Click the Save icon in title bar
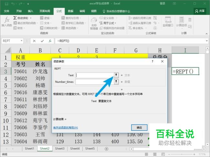Image resolution: width=210 pixels, height=157 pixels. [x=6, y=4]
